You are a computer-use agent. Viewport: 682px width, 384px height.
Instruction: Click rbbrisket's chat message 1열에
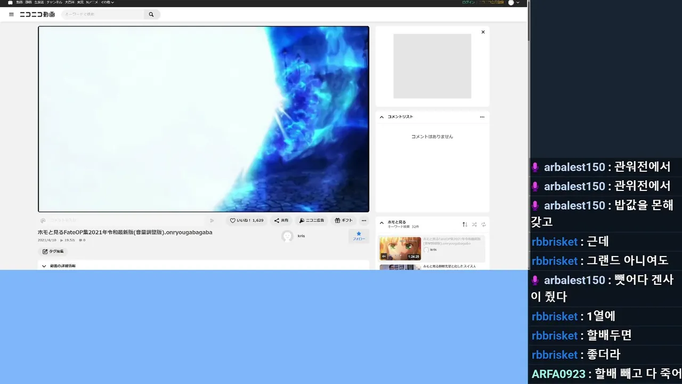(600, 316)
